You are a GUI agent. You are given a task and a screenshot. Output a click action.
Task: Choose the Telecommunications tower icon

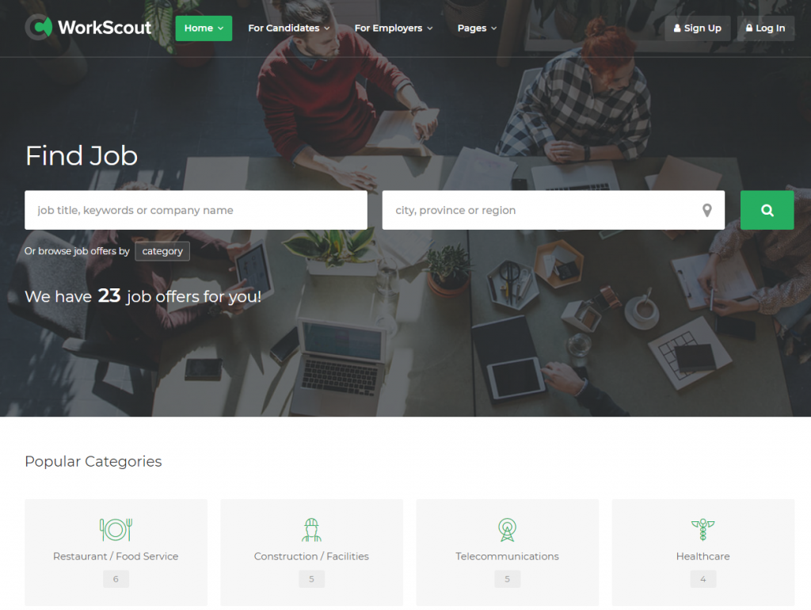coord(508,529)
